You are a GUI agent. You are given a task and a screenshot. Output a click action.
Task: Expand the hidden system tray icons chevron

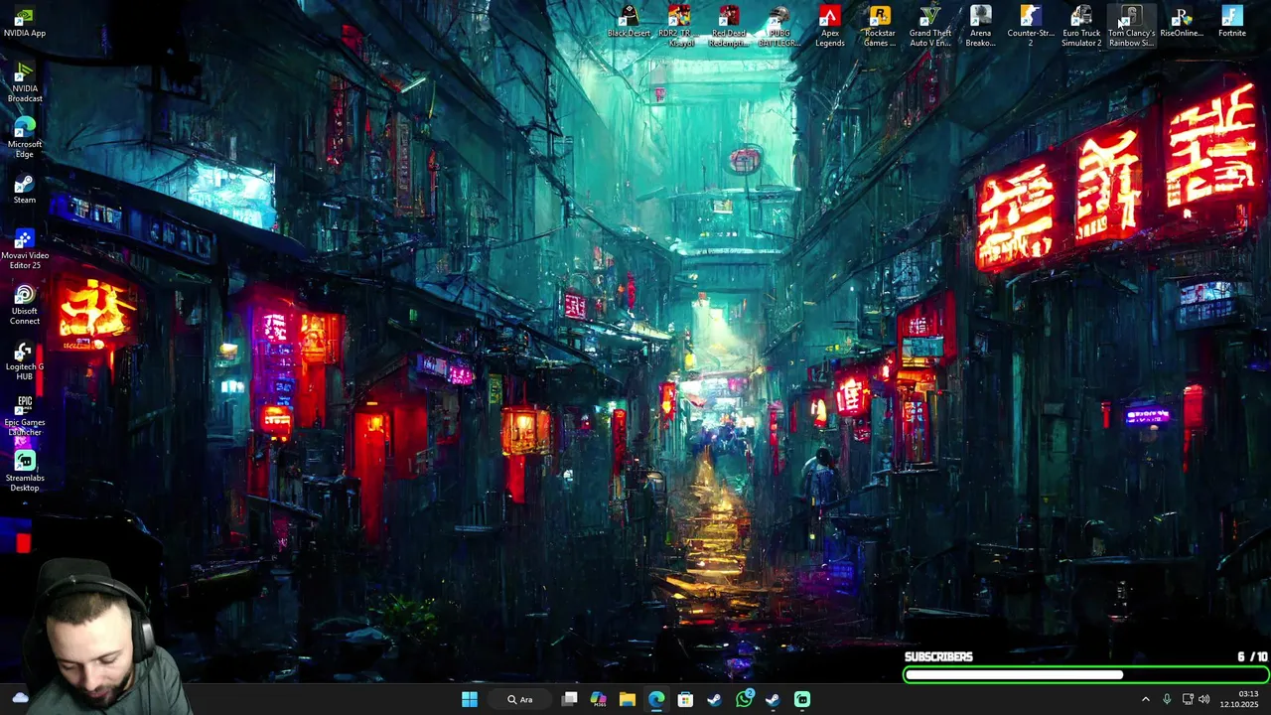[1145, 699]
